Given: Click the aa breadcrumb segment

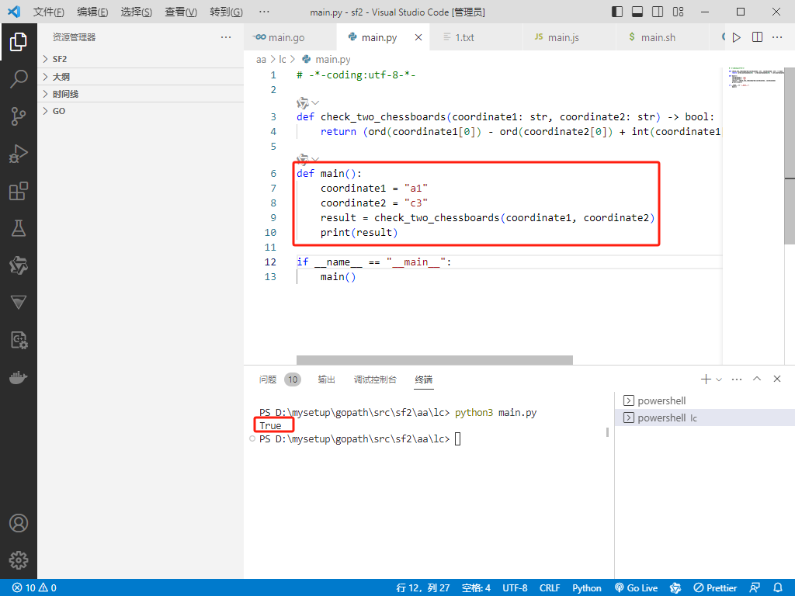Looking at the screenshot, I should (x=261, y=59).
